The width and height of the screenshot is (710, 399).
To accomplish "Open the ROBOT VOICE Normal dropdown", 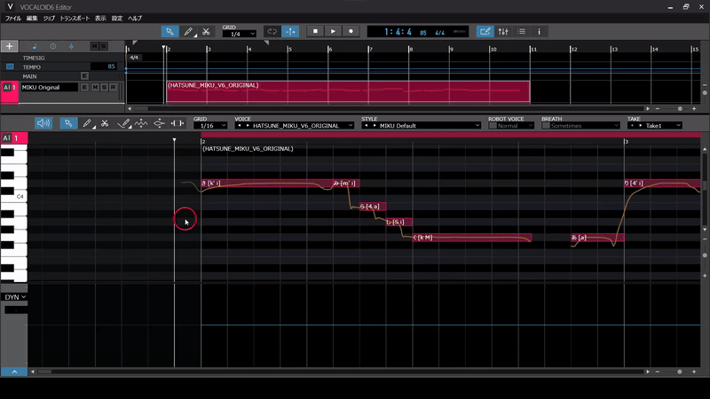I will (516, 126).
